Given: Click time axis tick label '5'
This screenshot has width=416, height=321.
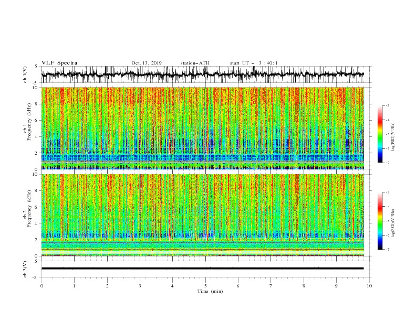Looking at the screenshot, I should tap(205, 286).
